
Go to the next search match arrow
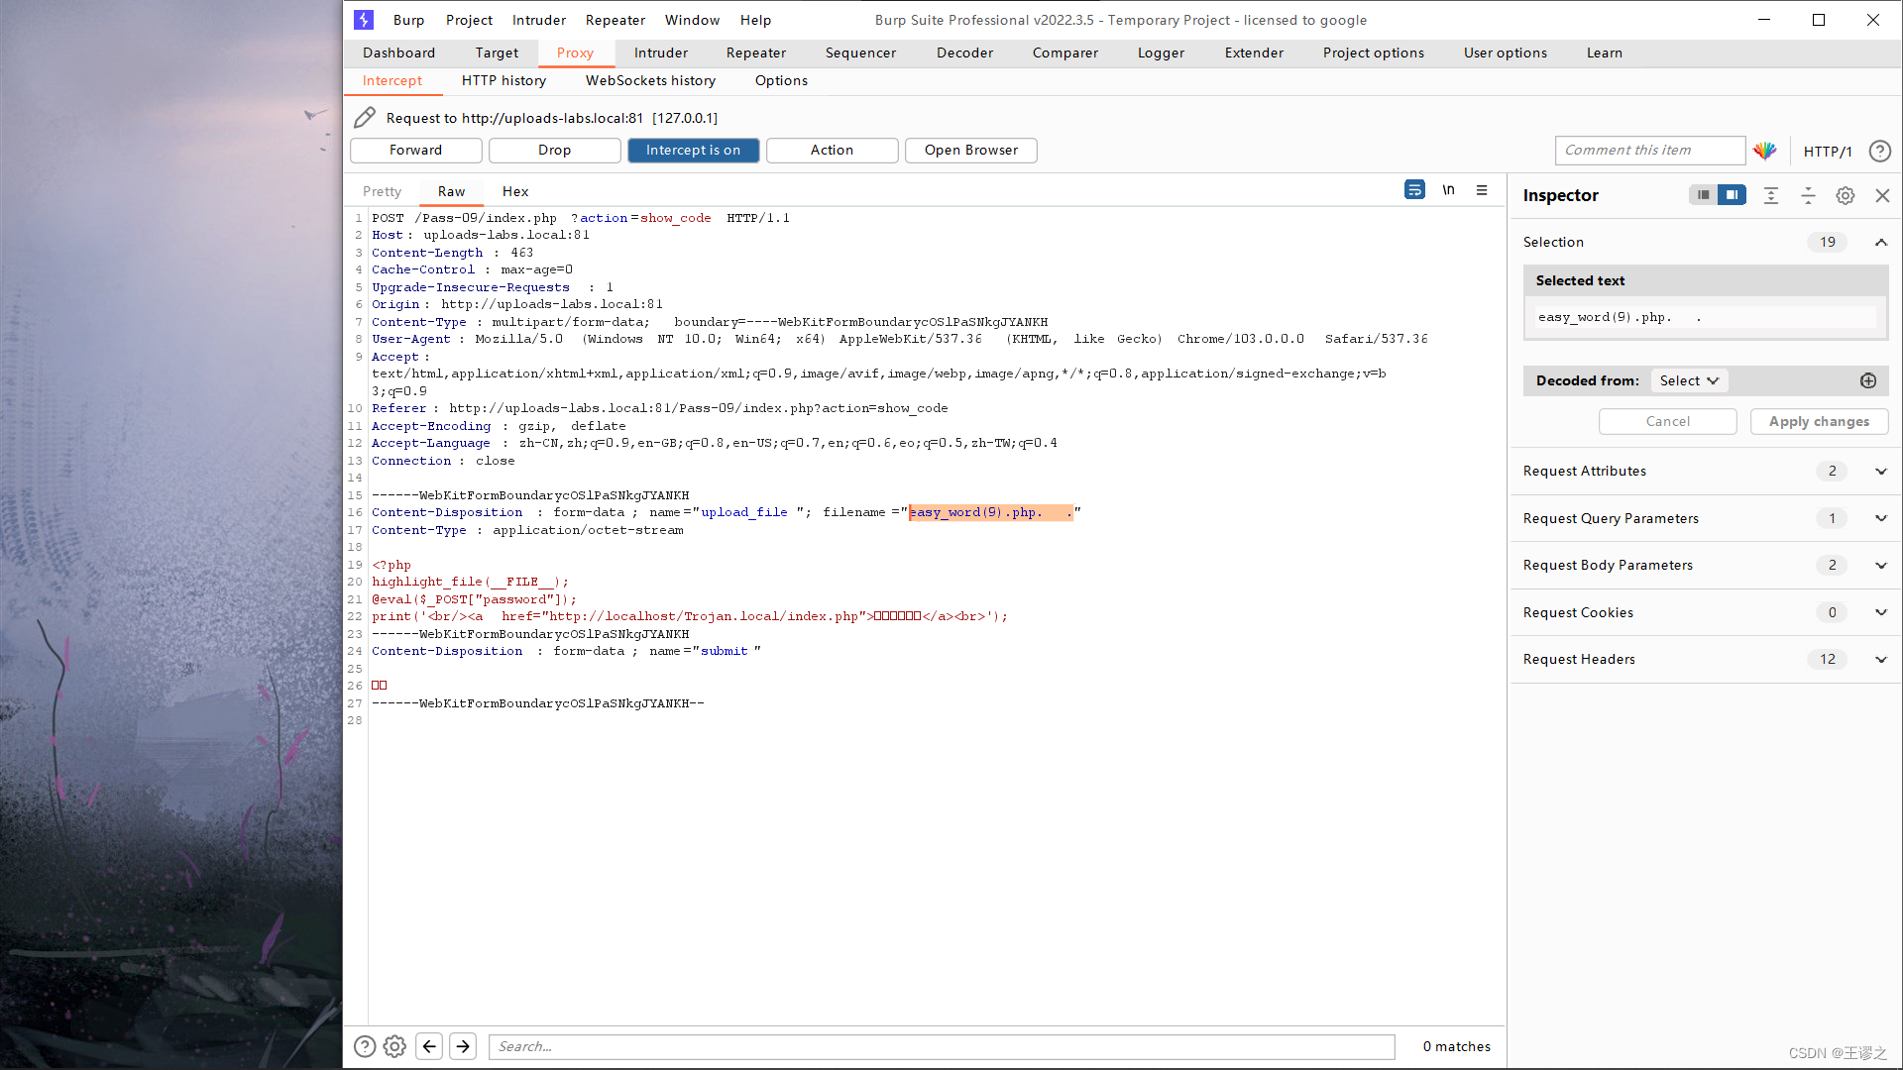point(463,1046)
